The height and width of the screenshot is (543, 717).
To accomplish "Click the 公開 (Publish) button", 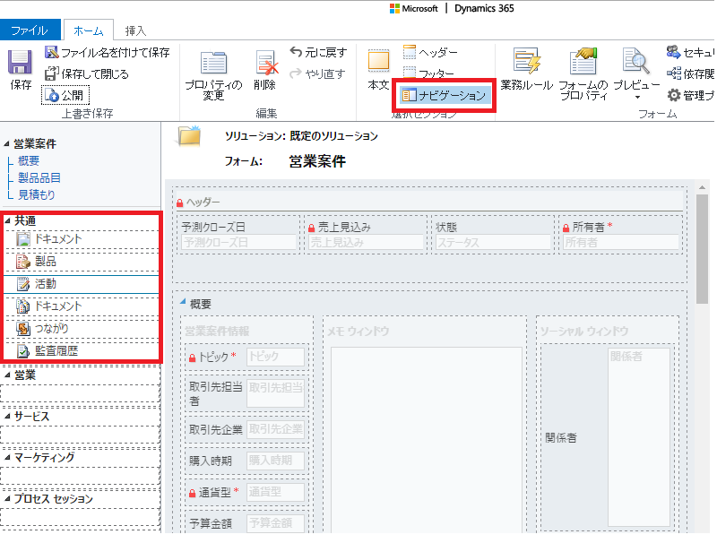I will click(65, 94).
